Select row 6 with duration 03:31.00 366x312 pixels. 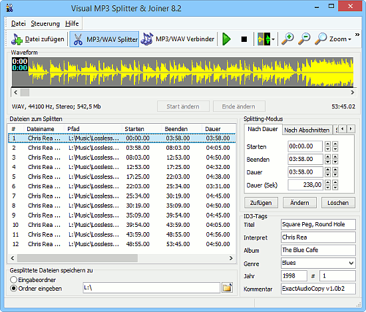(x=122, y=186)
